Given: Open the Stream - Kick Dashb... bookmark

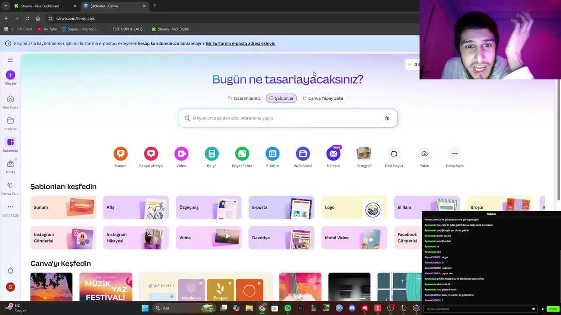Looking at the screenshot, I should (172, 29).
